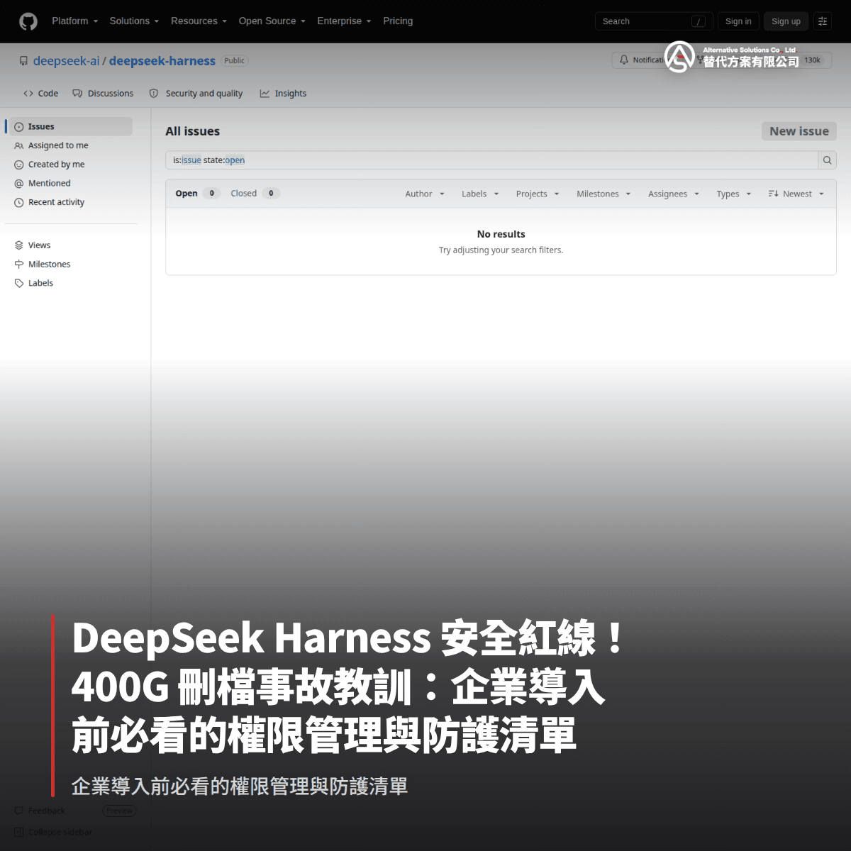Visit the Pricing page
Viewport: 851px width, 851px height.
398,21
